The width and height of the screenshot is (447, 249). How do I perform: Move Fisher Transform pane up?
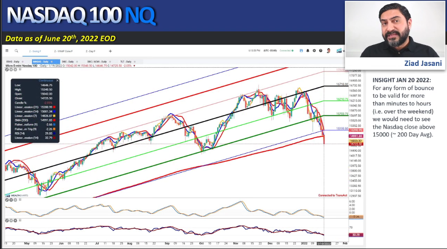15,200
